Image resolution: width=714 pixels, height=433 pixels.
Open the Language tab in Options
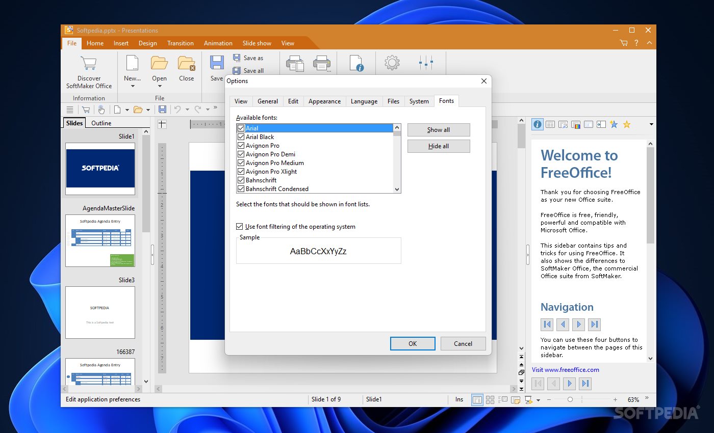click(x=364, y=101)
